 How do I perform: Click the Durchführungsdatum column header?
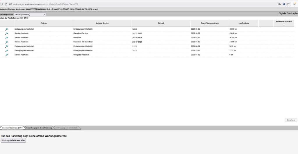210,23
